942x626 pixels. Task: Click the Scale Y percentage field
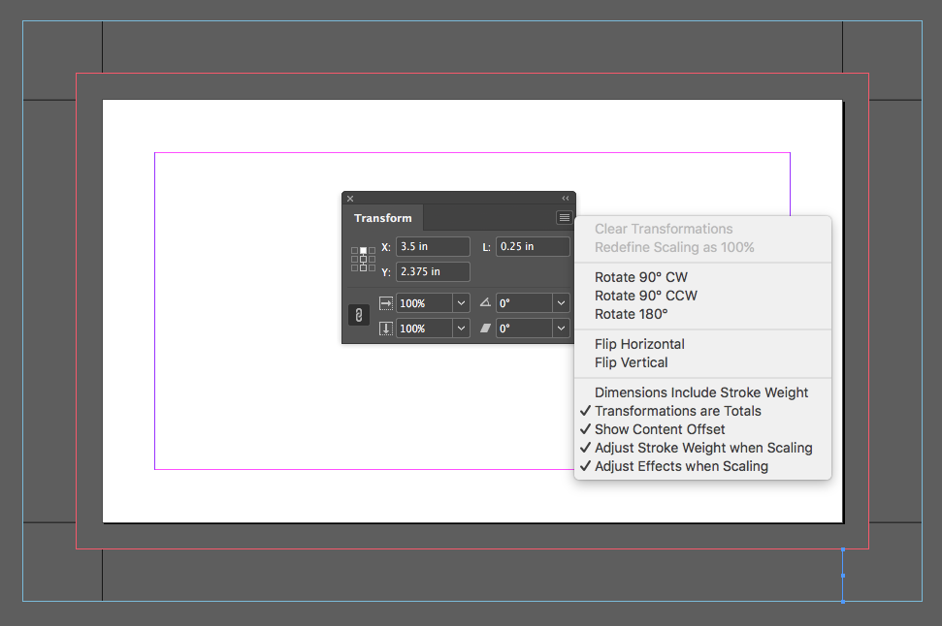[x=424, y=329]
